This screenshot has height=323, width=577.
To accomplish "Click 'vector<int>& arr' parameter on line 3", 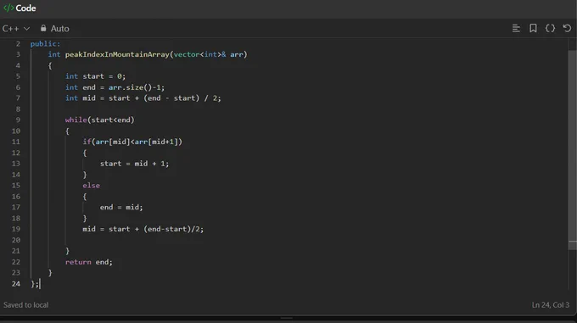I will click(208, 54).
